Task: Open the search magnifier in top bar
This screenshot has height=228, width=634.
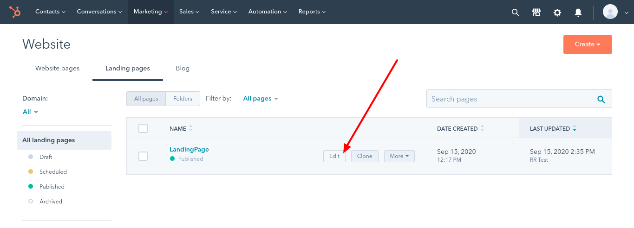Action: pos(515,13)
